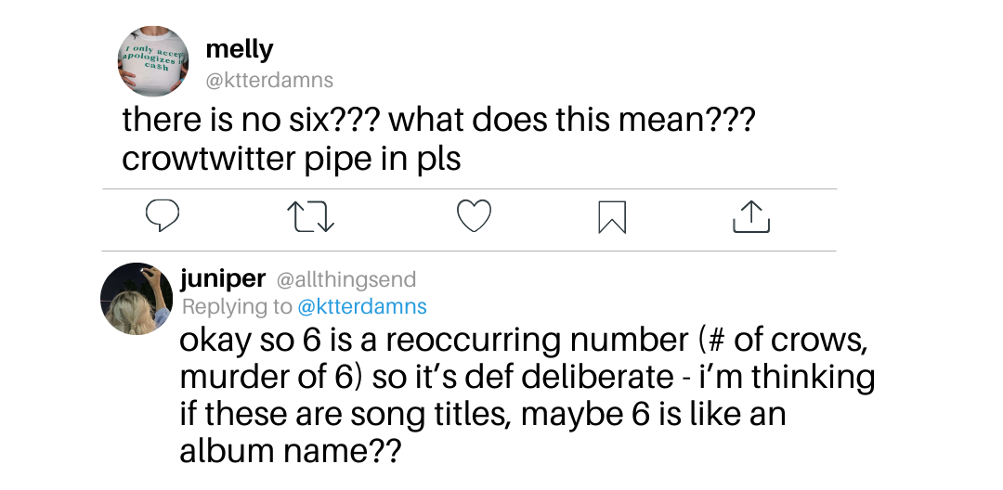The height and width of the screenshot is (490, 1003).
Task: Click the reply speech bubble icon
Action: [x=163, y=216]
